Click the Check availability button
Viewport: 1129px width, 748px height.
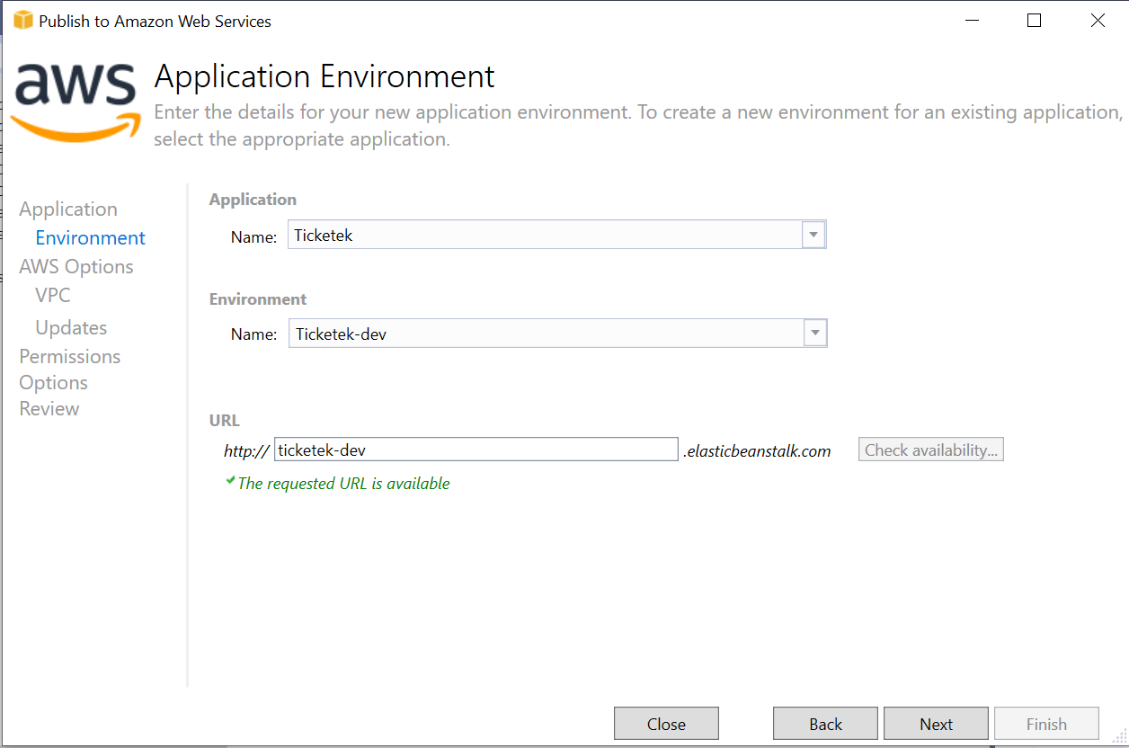click(x=930, y=449)
